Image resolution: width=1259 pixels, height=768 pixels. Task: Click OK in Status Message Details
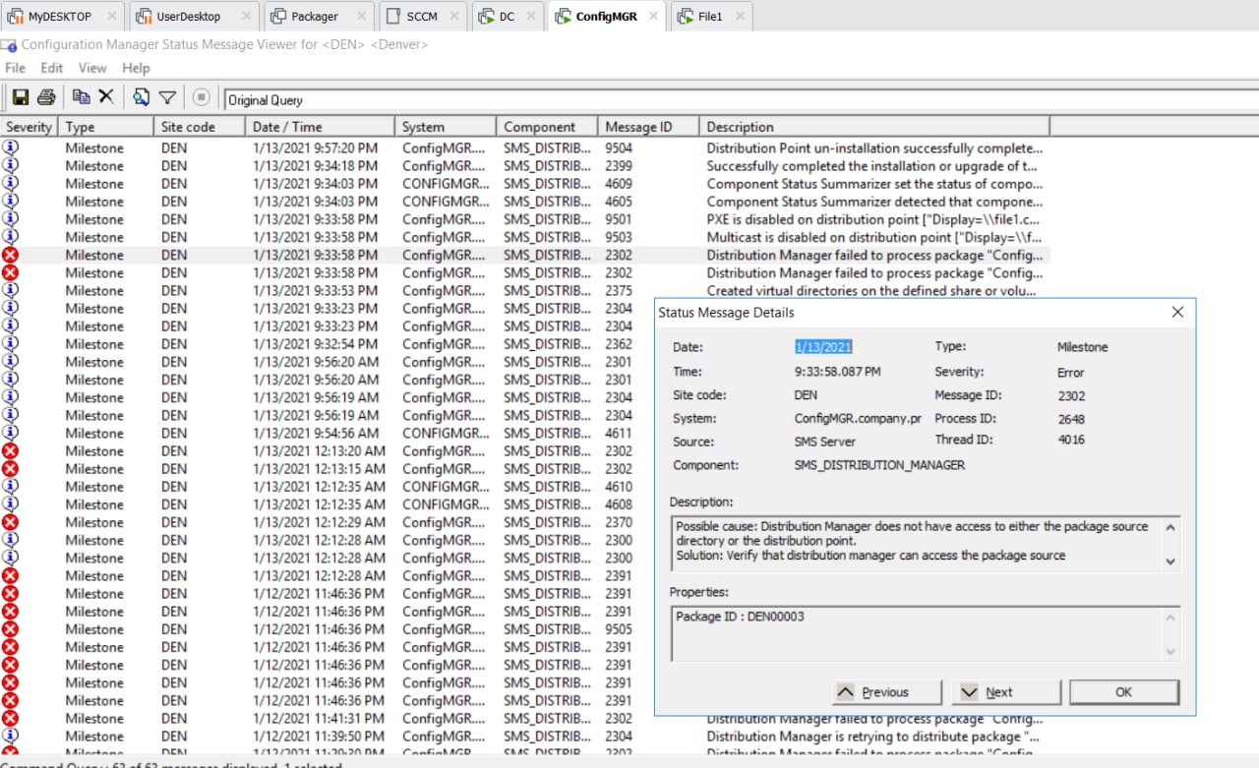(x=1124, y=692)
